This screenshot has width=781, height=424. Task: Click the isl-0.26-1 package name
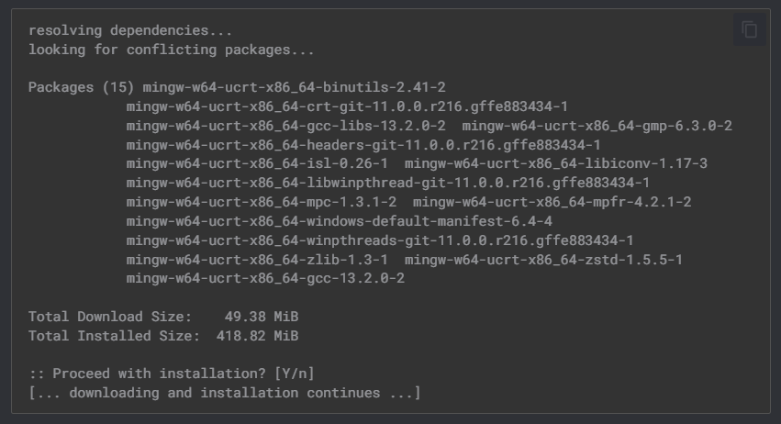pos(257,164)
